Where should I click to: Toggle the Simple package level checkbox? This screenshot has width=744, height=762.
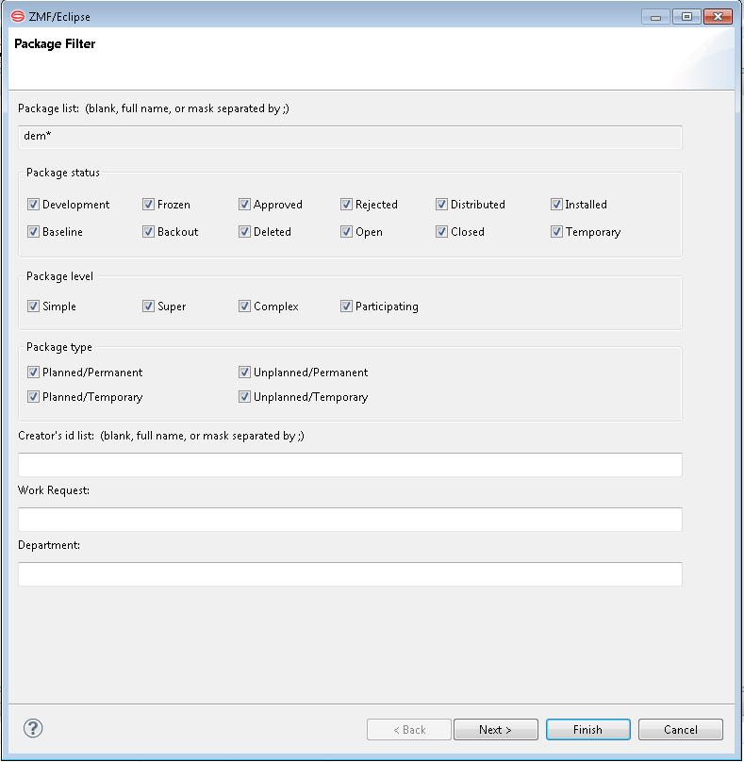pyautogui.click(x=33, y=306)
